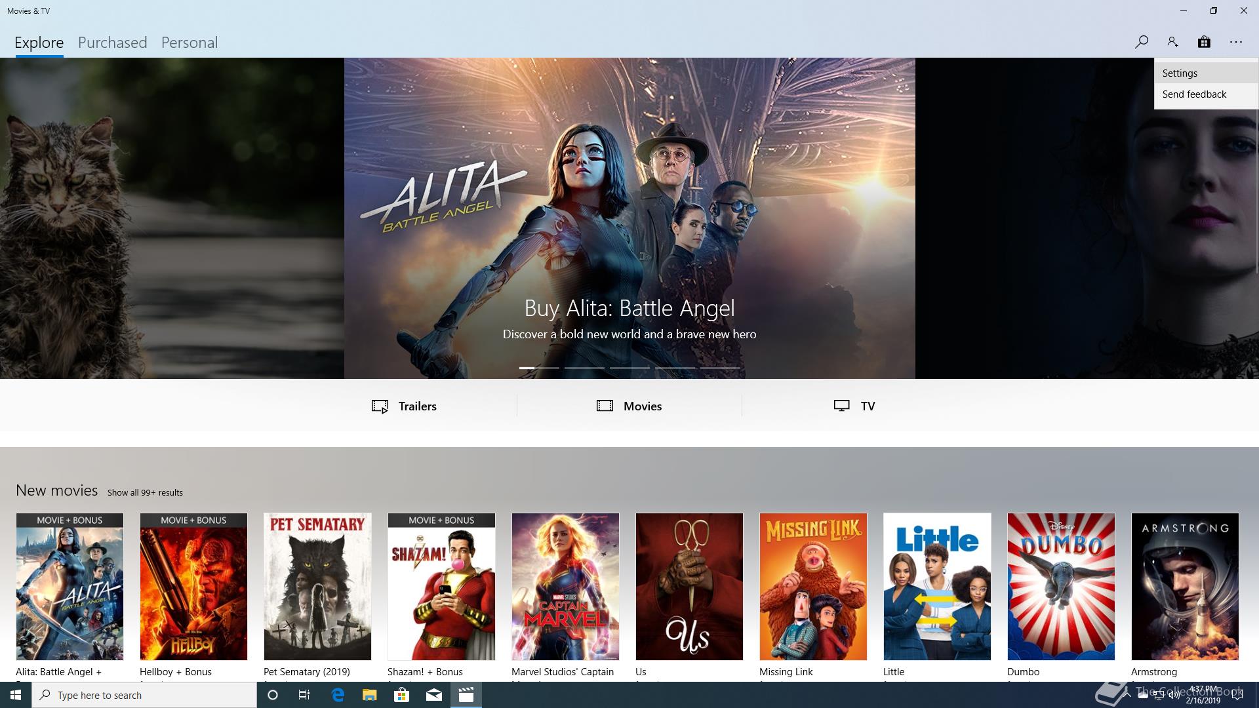Viewport: 1259px width, 708px height.
Task: Click the Pet Sematary cat banner on left
Action: tap(172, 218)
